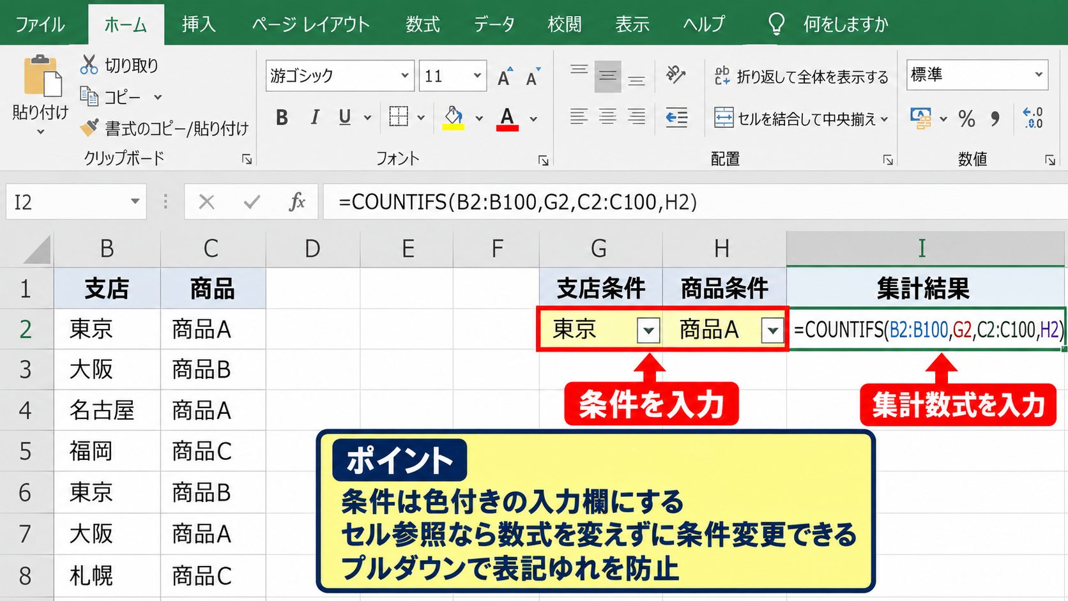
Task: Increase font size with large A
Action: [505, 76]
